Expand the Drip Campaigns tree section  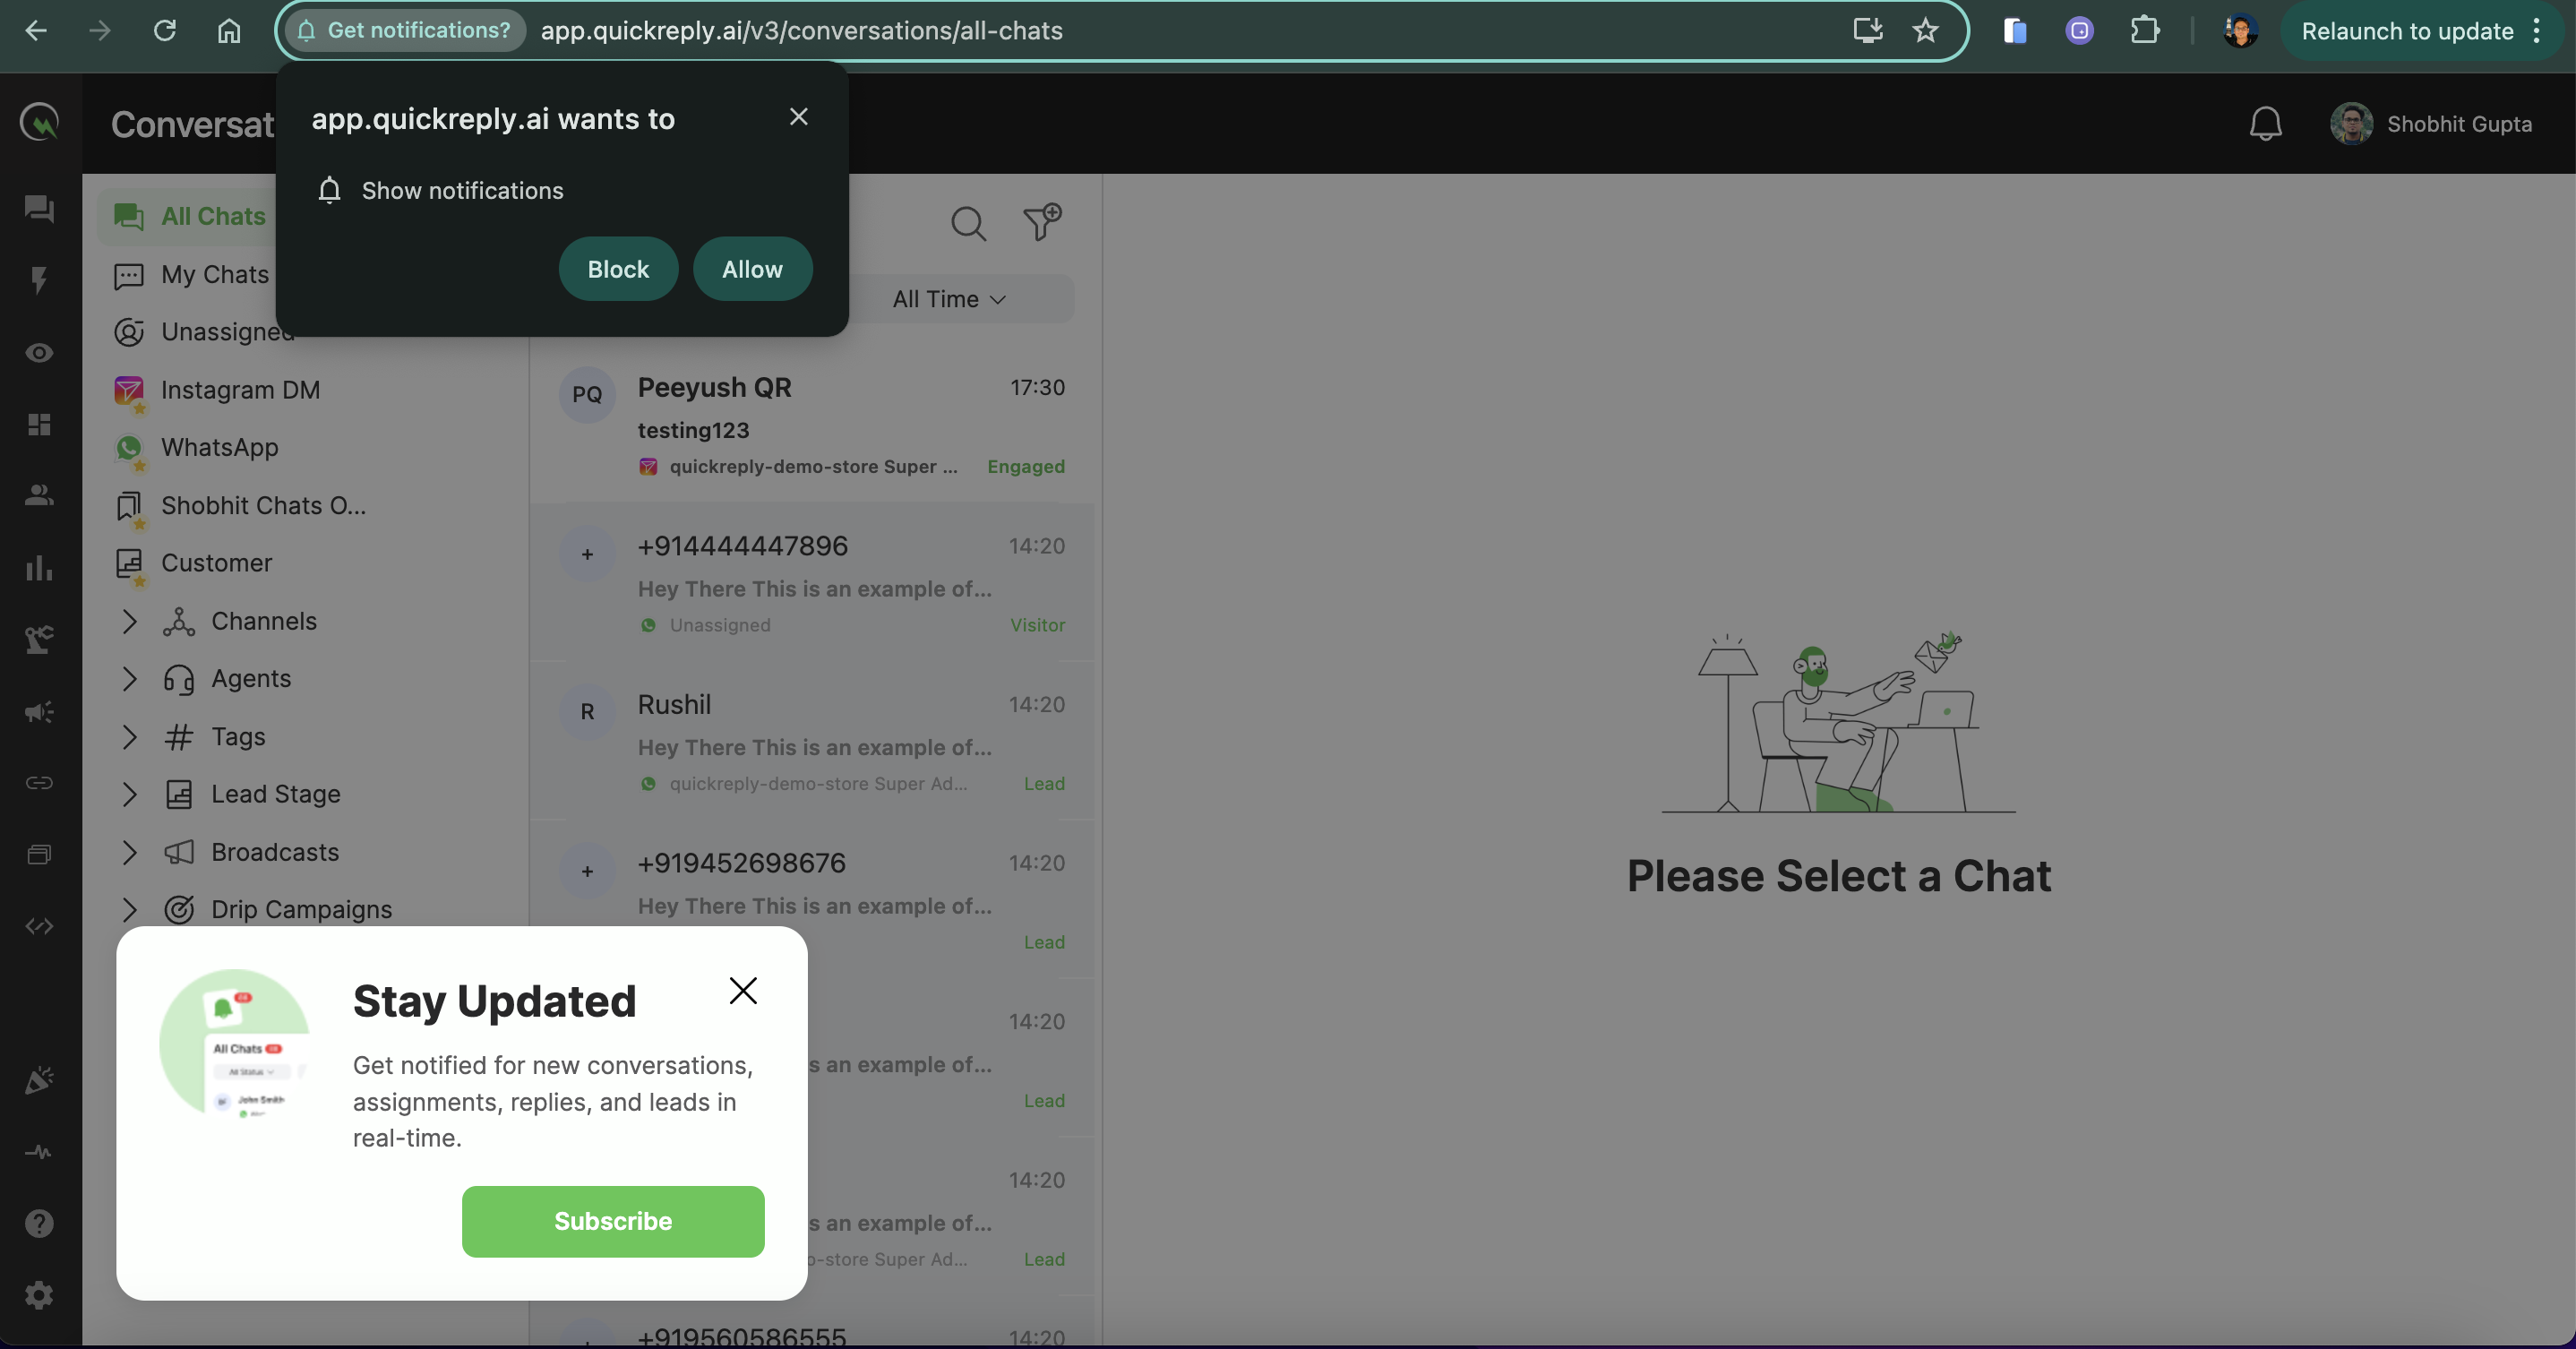coord(129,909)
